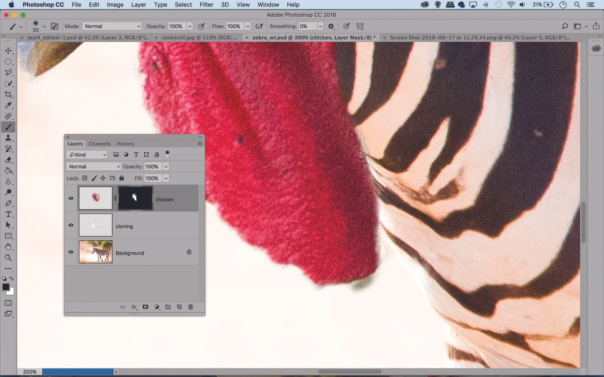The image size is (604, 377).
Task: Select the Move tool
Action: pyautogui.click(x=8, y=51)
